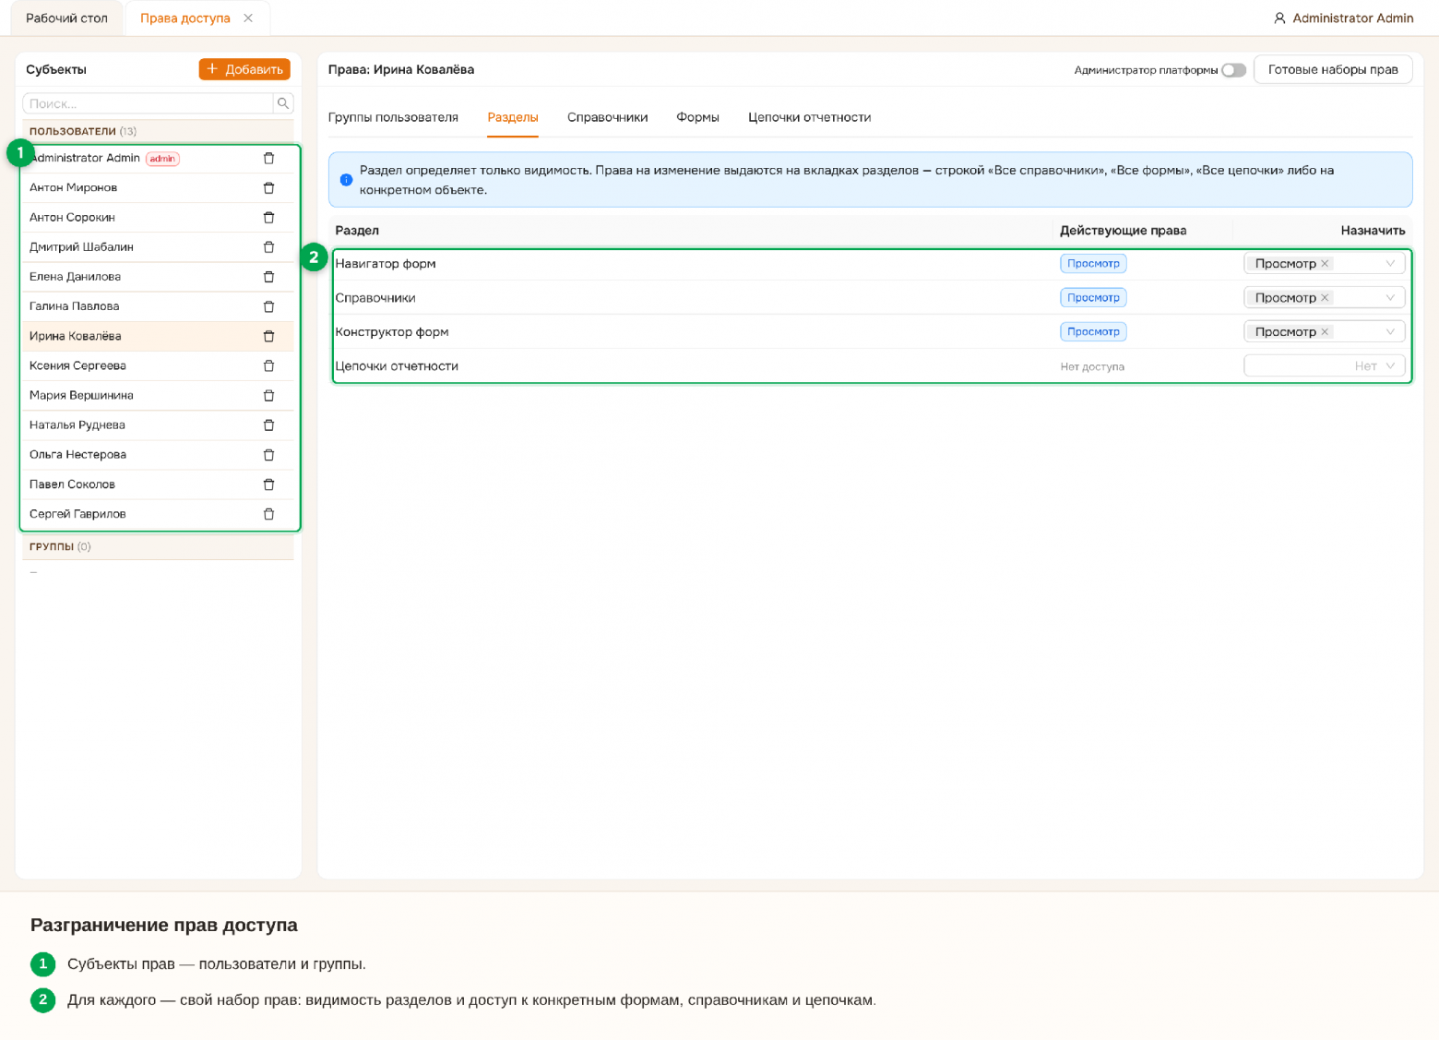
Task: Click the search magnifier icon in Субъекты
Action: click(283, 103)
